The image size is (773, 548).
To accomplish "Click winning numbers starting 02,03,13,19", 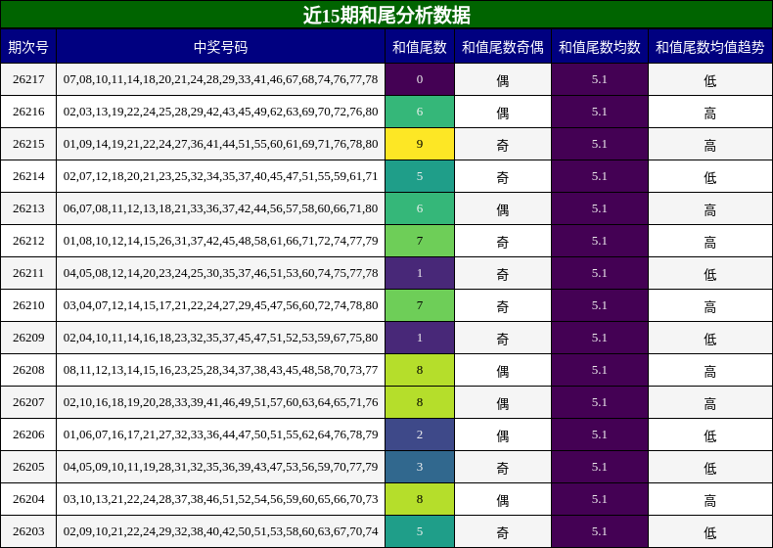I will [220, 112].
